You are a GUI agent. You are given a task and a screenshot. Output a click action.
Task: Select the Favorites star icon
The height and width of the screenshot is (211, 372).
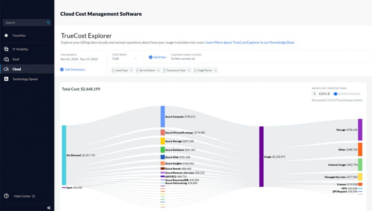[6, 35]
